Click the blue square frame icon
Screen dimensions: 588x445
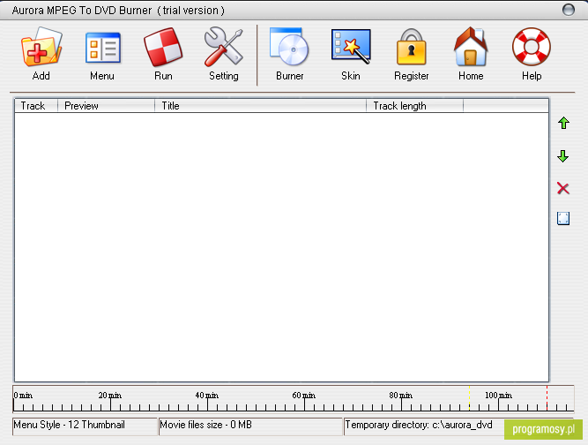[x=563, y=219]
